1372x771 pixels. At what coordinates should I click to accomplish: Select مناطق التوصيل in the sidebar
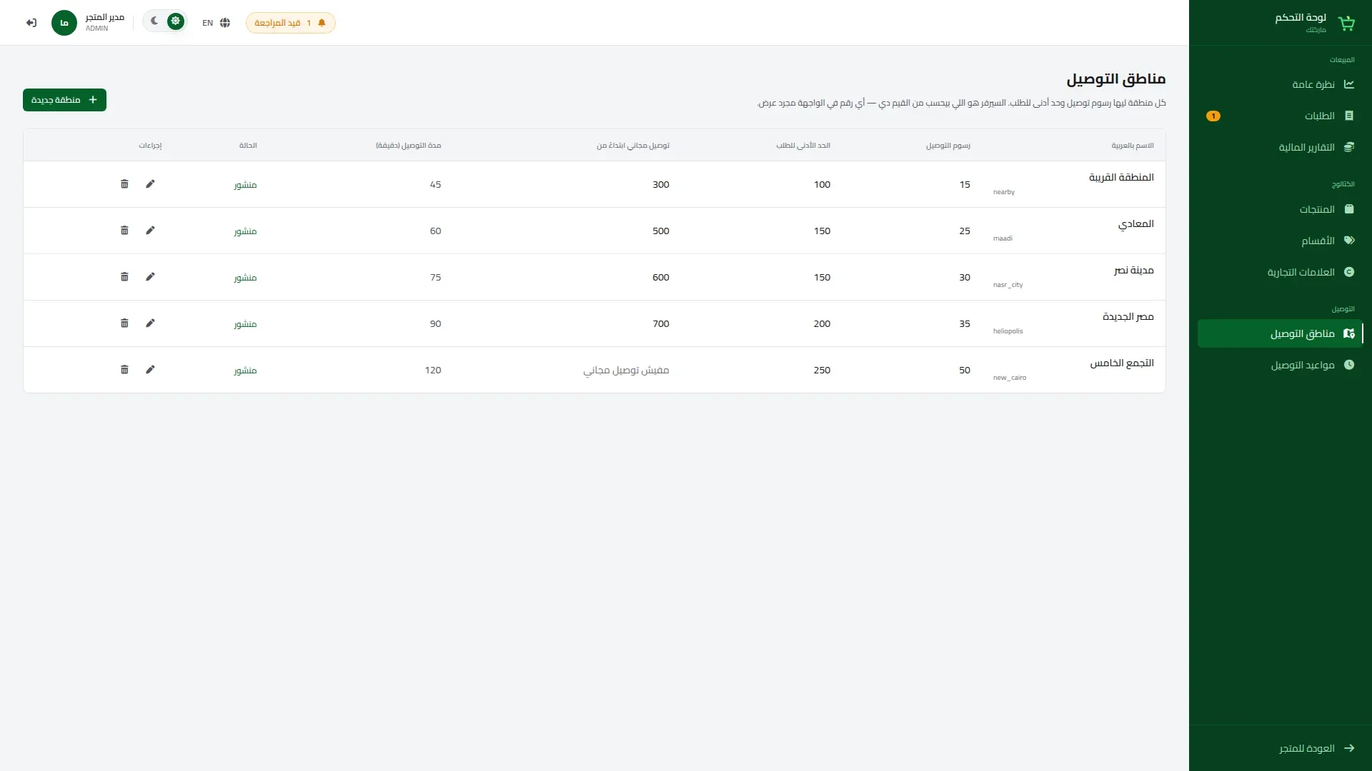1281,333
